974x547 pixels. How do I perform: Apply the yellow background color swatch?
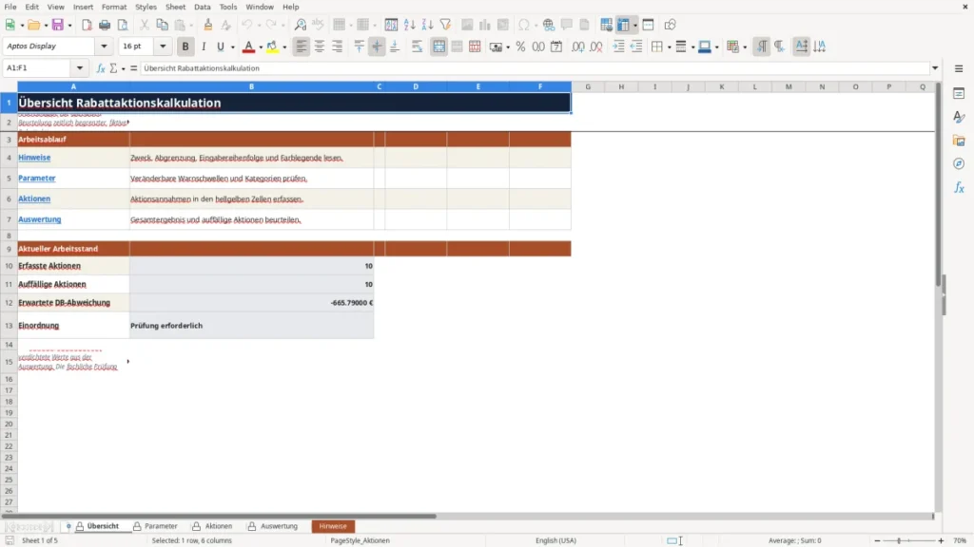click(x=272, y=47)
